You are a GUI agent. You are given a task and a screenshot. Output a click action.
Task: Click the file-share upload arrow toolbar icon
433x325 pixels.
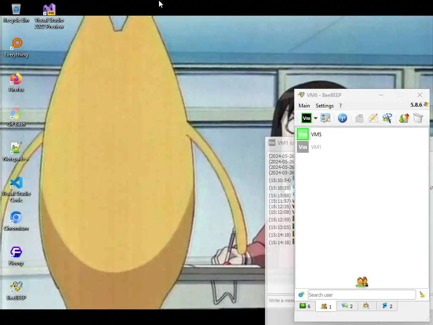[404, 118]
